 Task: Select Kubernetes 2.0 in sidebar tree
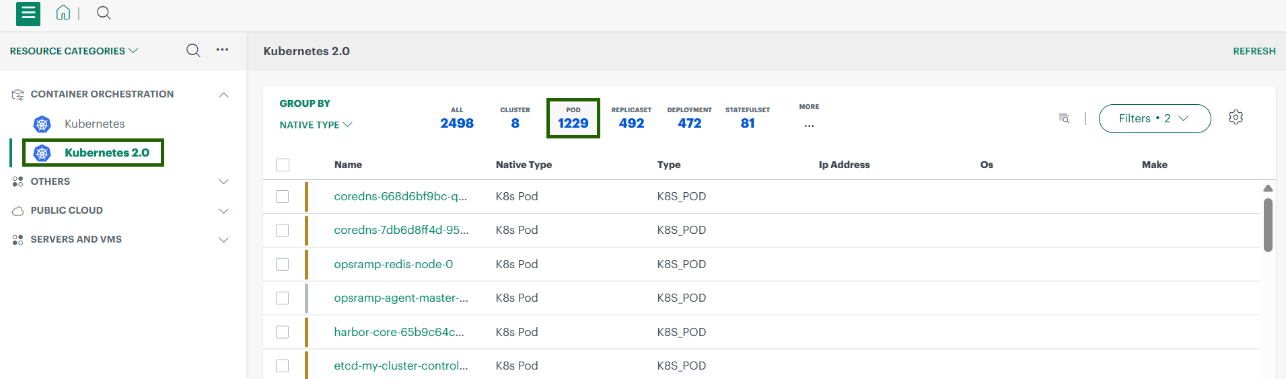(106, 153)
